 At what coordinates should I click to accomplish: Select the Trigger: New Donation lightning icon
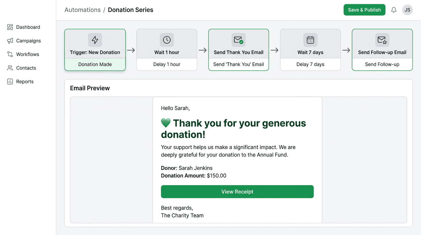95,39
